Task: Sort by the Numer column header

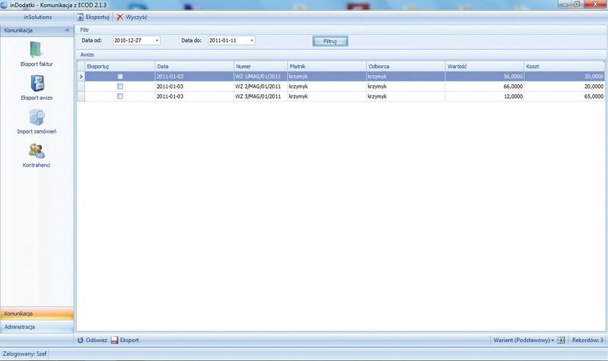Action: pos(261,66)
